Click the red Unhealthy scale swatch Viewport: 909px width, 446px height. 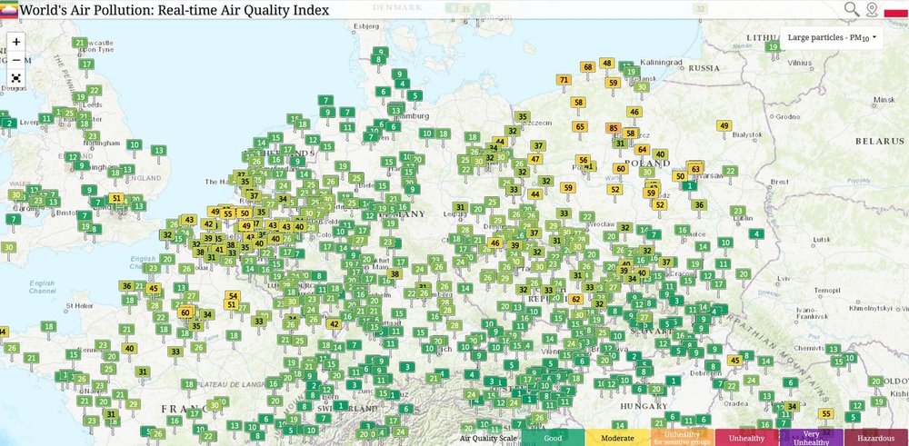click(x=748, y=438)
